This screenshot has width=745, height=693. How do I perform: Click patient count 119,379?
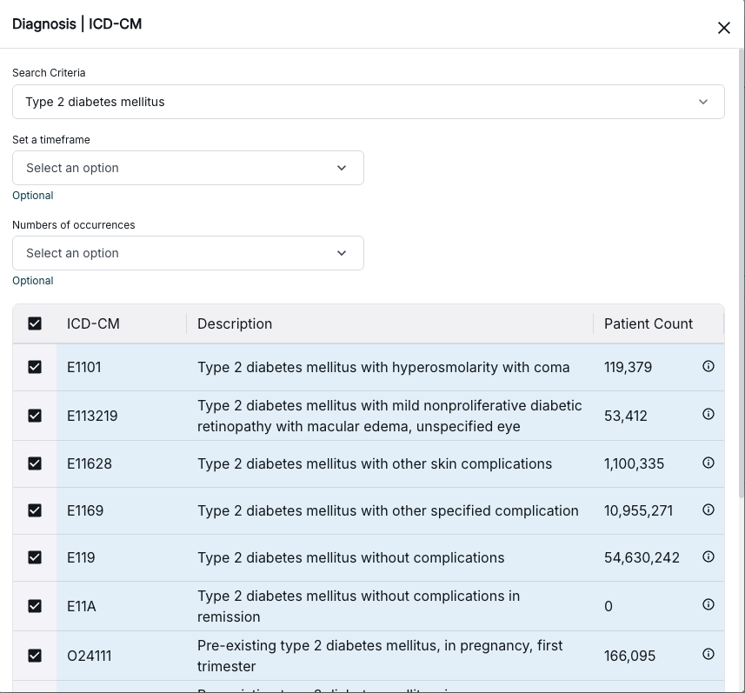(628, 367)
